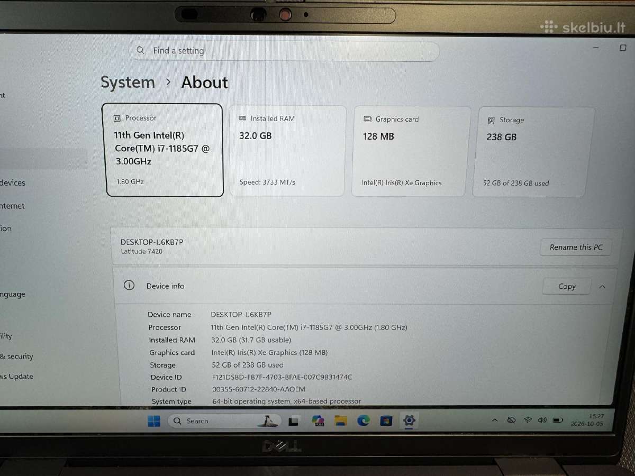The image size is (635, 476).
Task: Open Privacy & security in the sidebar
Action: click(x=16, y=356)
